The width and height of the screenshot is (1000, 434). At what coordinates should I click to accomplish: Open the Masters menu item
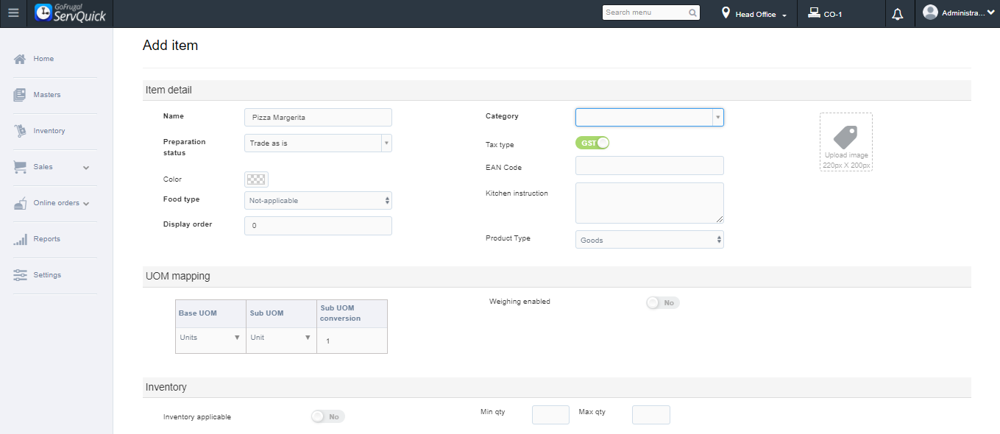47,95
